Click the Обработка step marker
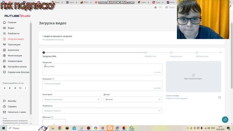Screen dimensions: 233x131 point(146,52)
